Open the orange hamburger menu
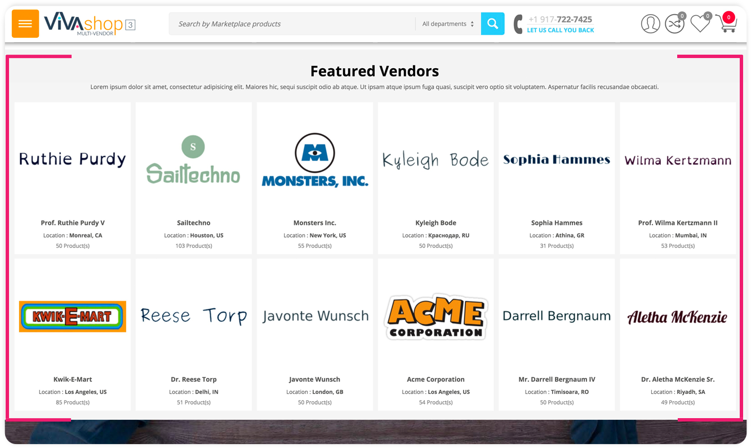Screen dimensions: 751x448 tap(25, 24)
